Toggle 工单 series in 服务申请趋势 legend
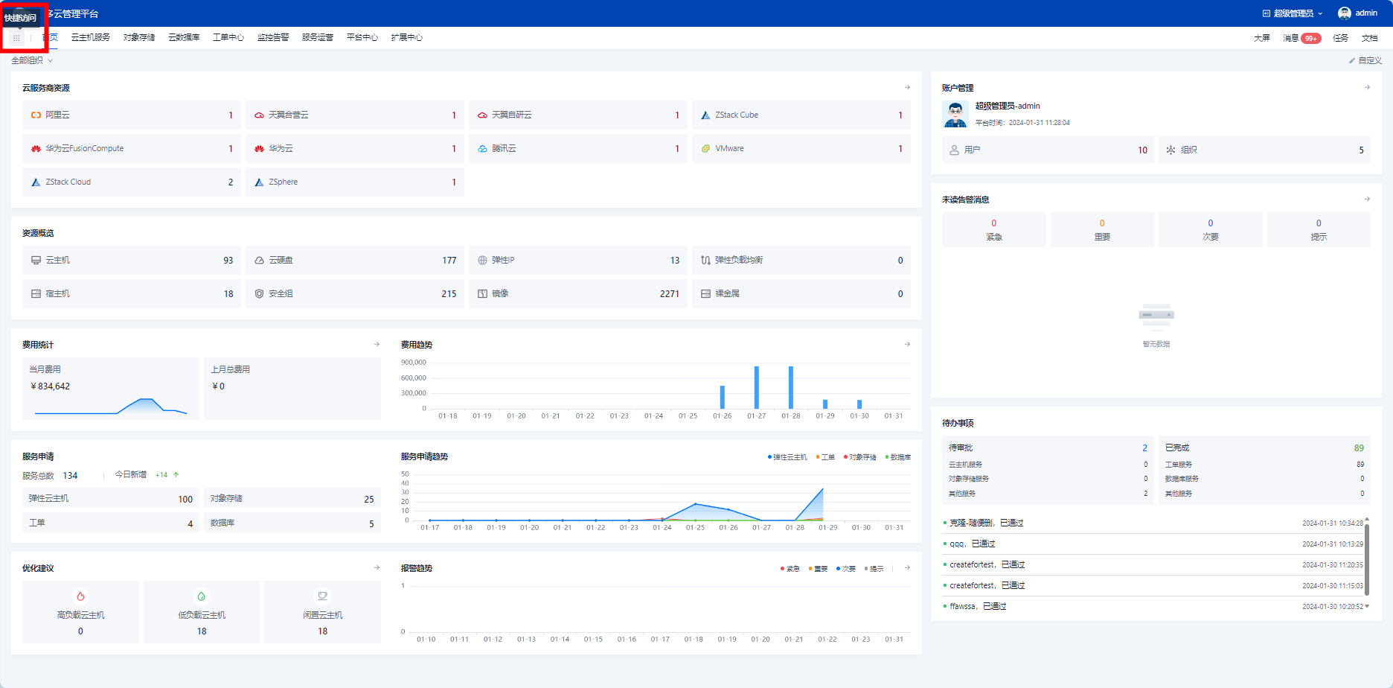 [825, 457]
